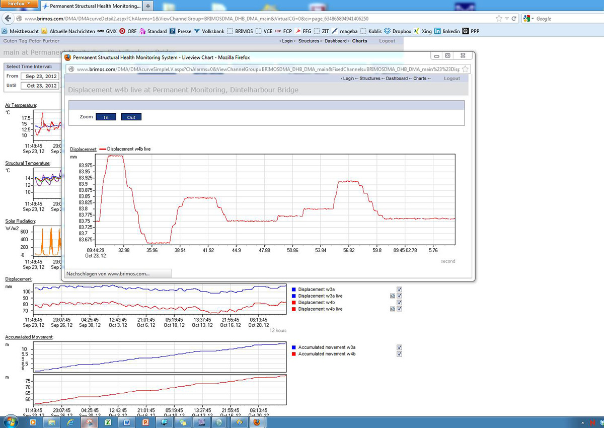This screenshot has height=428, width=604.
Task: Click the blue Displacement w3a legend swatch
Action: (x=294, y=290)
